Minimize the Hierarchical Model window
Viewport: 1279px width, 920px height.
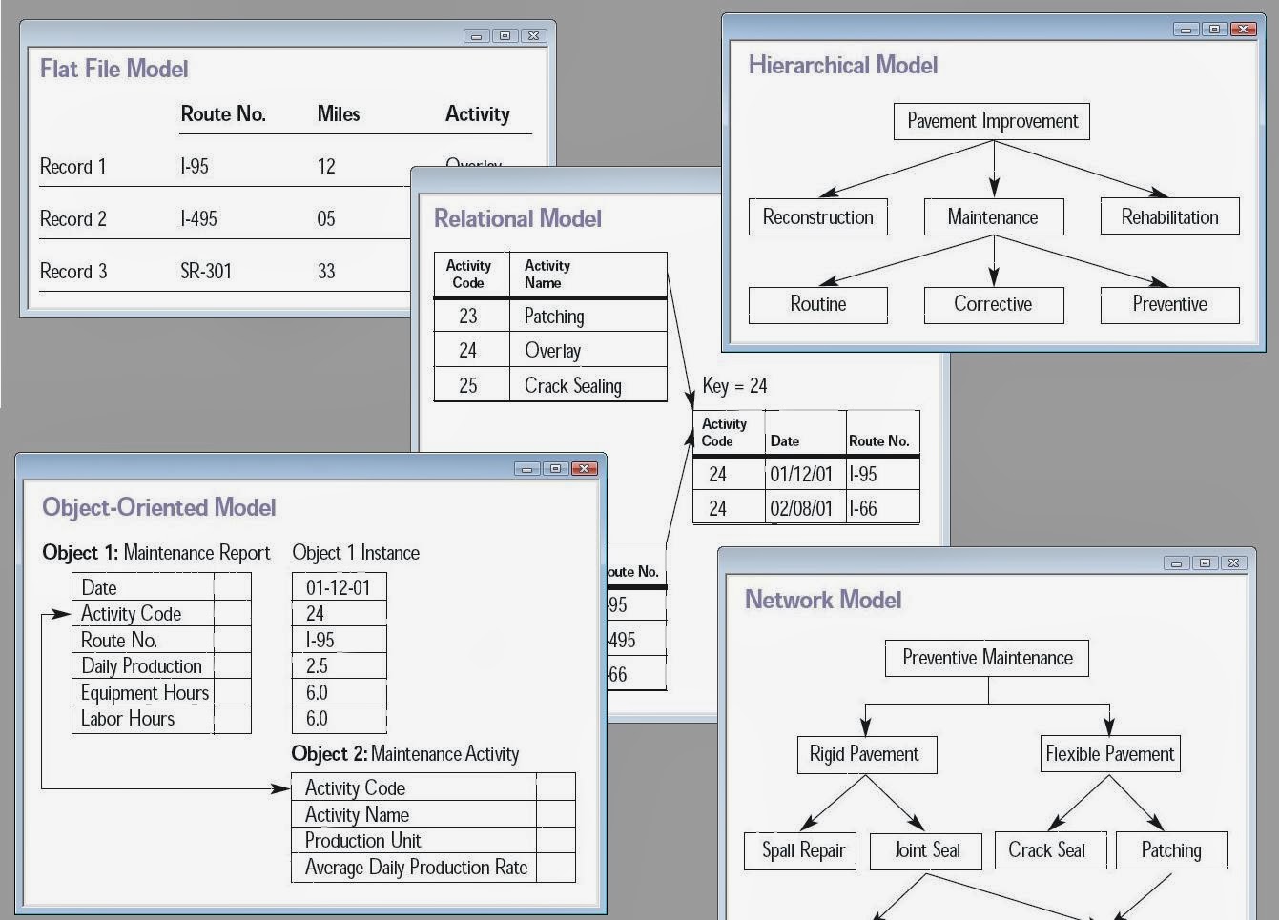[x=1186, y=29]
